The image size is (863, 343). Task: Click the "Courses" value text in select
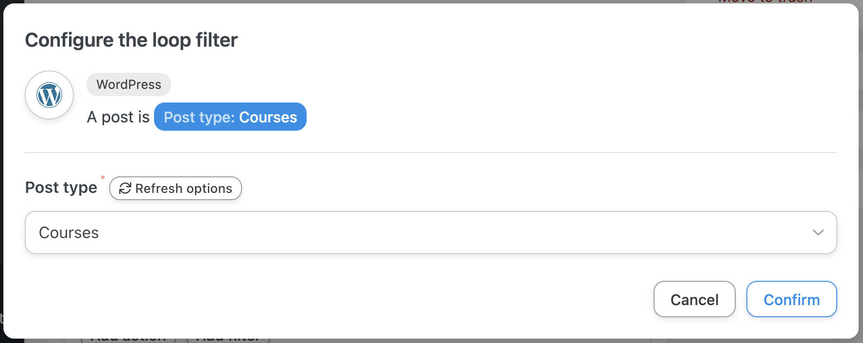pos(69,233)
